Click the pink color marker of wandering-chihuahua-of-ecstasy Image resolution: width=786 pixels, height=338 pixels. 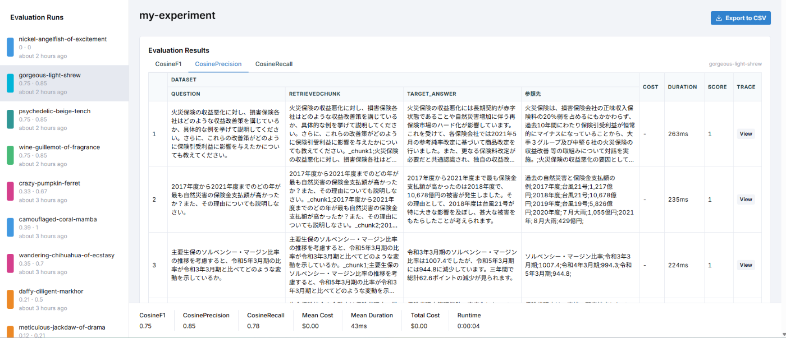10,263
